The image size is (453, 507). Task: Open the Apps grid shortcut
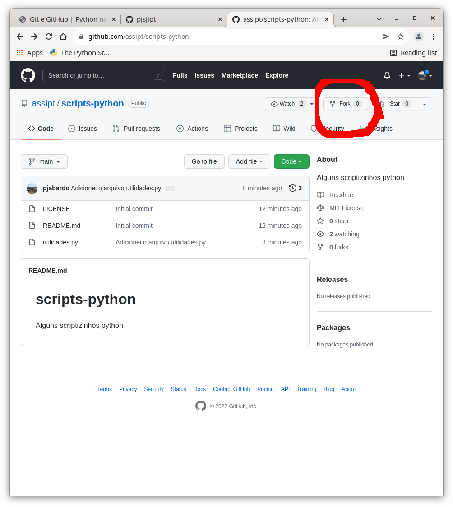(29, 53)
